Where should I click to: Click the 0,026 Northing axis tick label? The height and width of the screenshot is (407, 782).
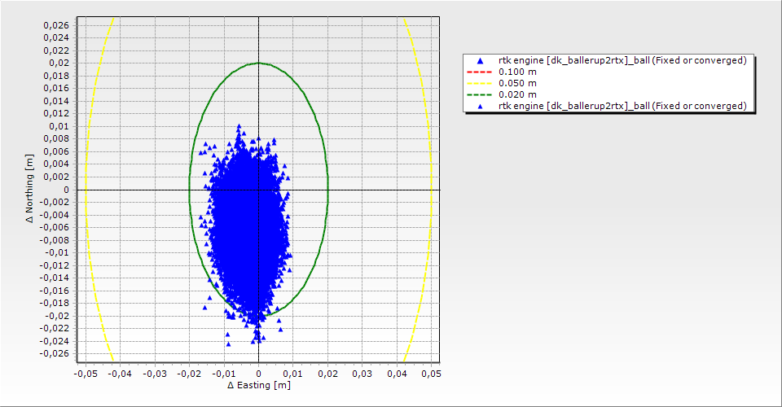56,25
